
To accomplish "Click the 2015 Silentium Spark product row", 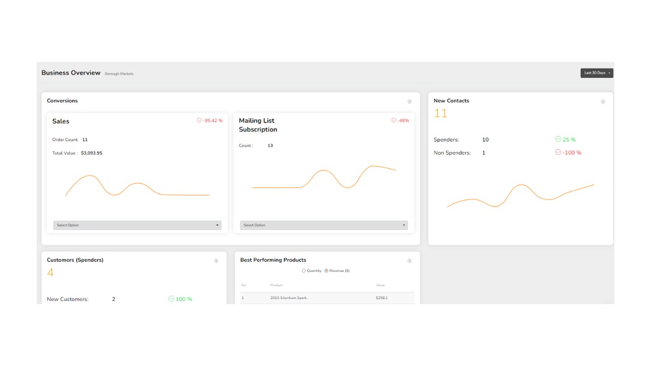I will pyautogui.click(x=327, y=298).
